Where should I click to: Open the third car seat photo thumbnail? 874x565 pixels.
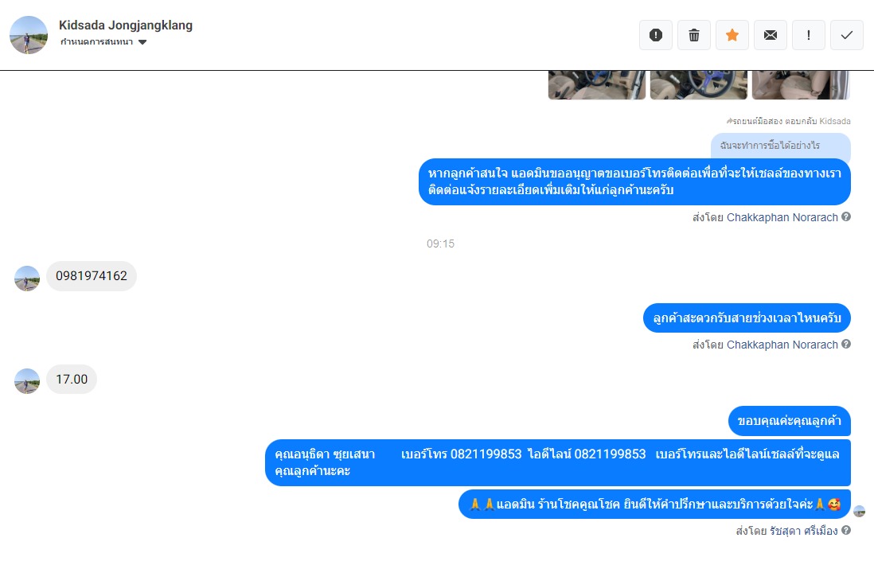pyautogui.click(x=801, y=84)
